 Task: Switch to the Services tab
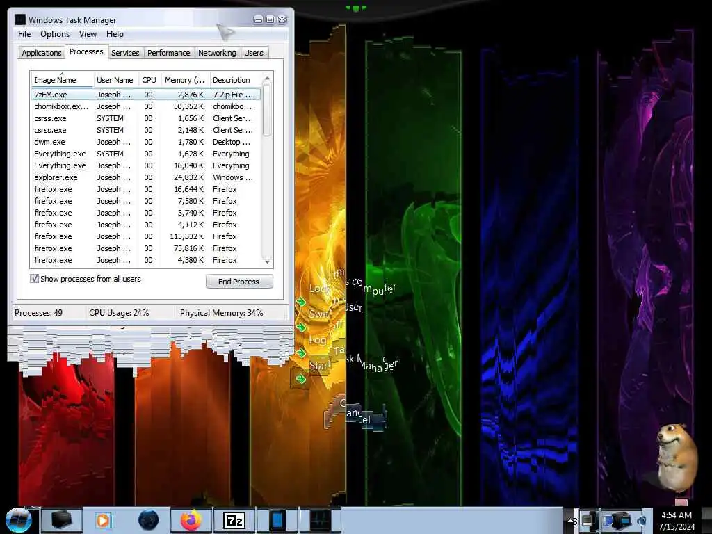125,53
